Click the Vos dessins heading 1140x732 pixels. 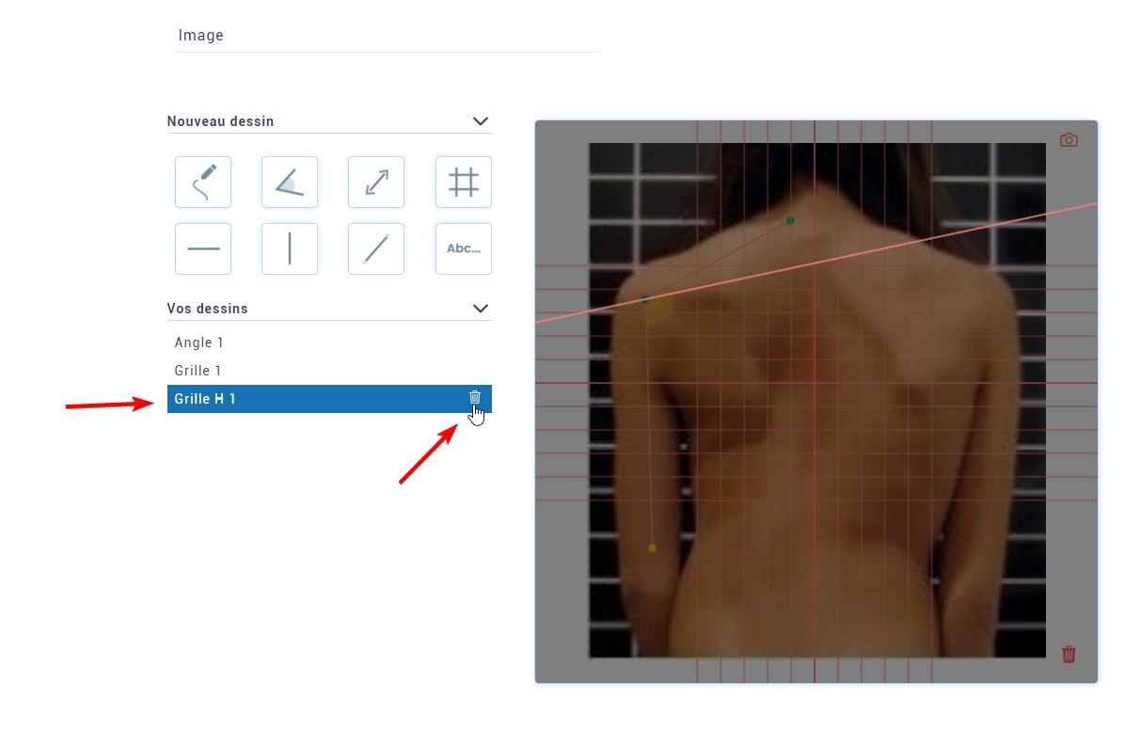coord(208,309)
